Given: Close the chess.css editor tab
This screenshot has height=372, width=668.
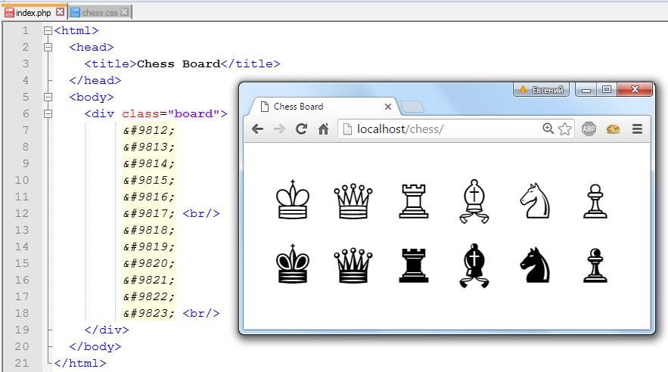Looking at the screenshot, I should [124, 12].
